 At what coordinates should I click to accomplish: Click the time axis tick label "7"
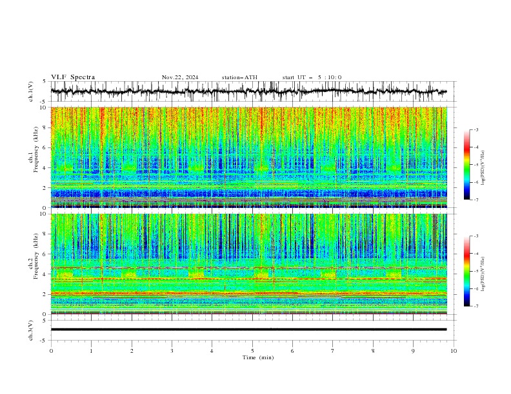point(333,351)
